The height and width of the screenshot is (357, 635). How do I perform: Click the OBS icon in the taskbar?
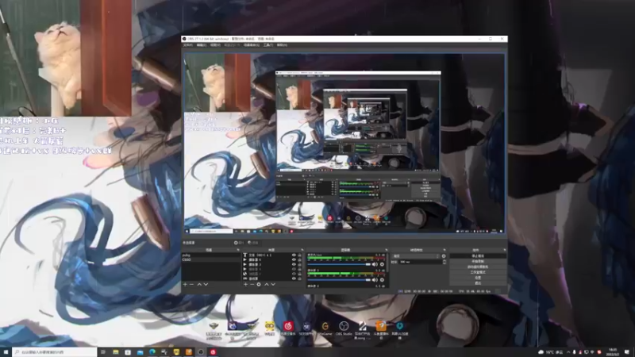(x=201, y=352)
